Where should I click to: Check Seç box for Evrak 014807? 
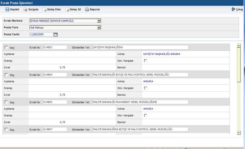[6, 129]
